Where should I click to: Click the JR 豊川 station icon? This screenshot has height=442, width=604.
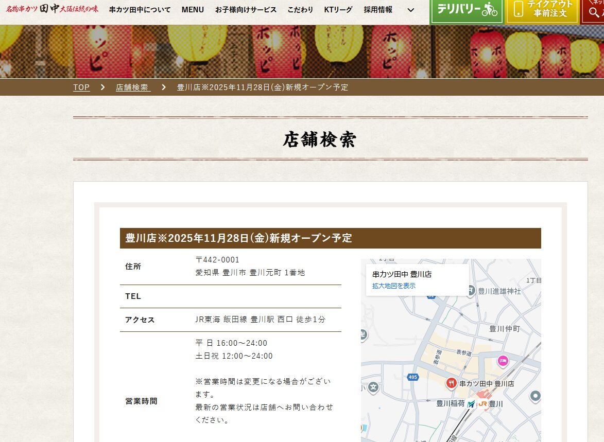pyautogui.click(x=482, y=404)
